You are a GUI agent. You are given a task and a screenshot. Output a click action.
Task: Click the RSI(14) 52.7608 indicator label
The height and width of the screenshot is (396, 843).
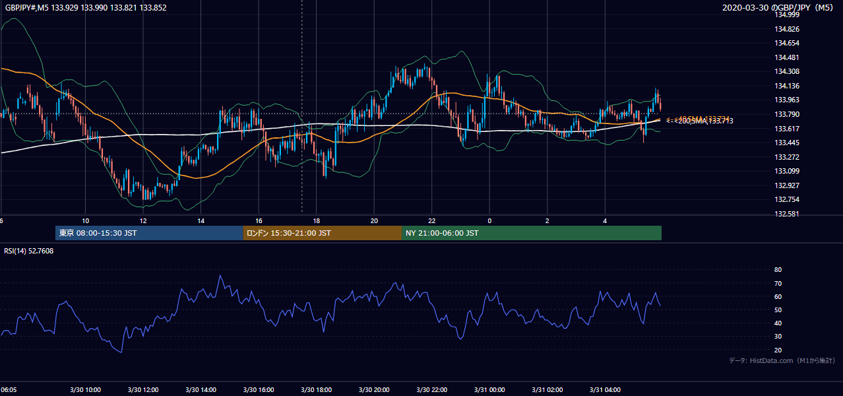[29, 251]
